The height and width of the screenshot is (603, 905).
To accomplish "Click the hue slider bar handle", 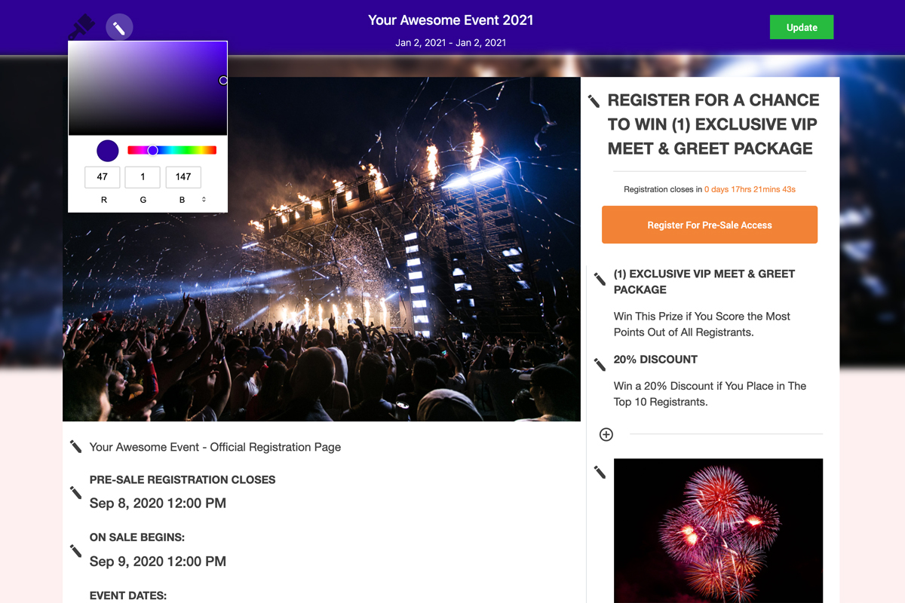I will pyautogui.click(x=153, y=151).
